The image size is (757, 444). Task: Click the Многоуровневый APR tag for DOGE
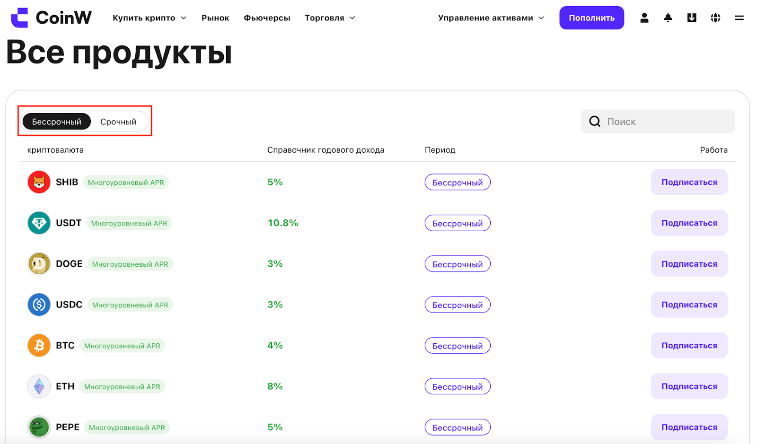coord(130,264)
